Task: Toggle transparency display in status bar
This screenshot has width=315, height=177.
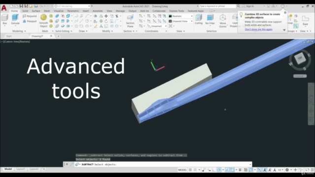Action: (246, 170)
